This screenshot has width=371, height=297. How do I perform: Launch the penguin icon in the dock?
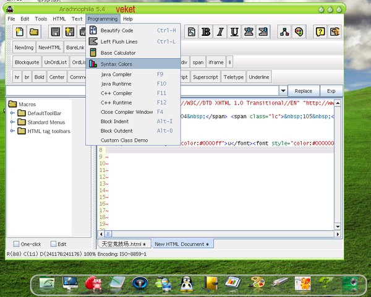(185, 282)
